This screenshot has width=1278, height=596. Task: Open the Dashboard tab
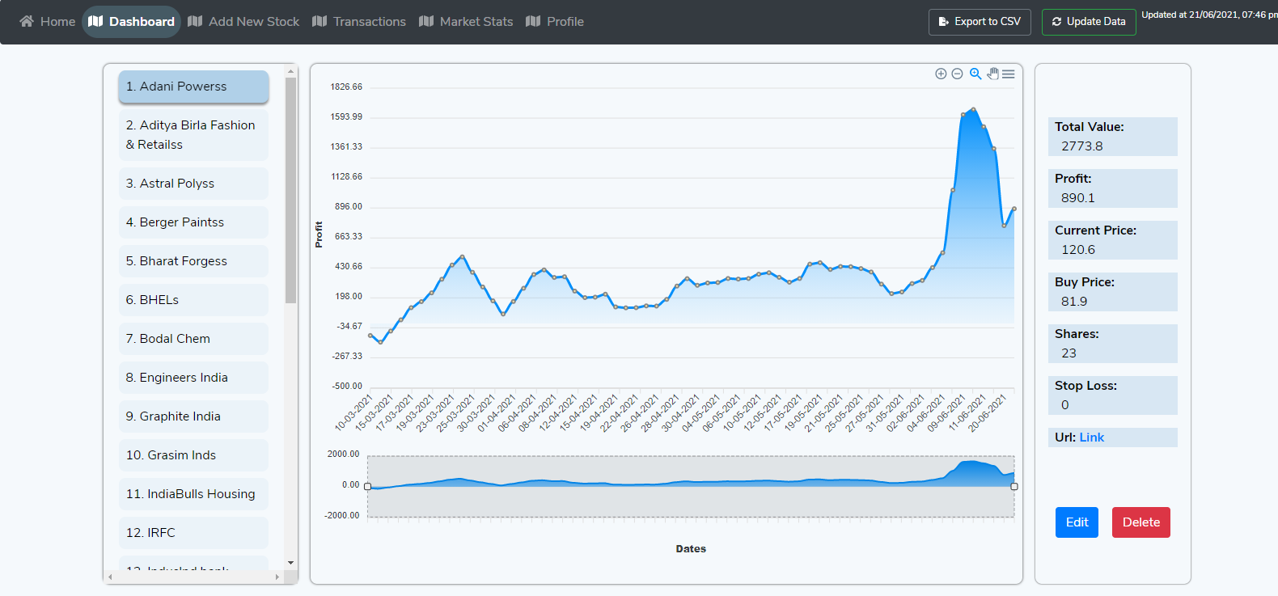131,21
